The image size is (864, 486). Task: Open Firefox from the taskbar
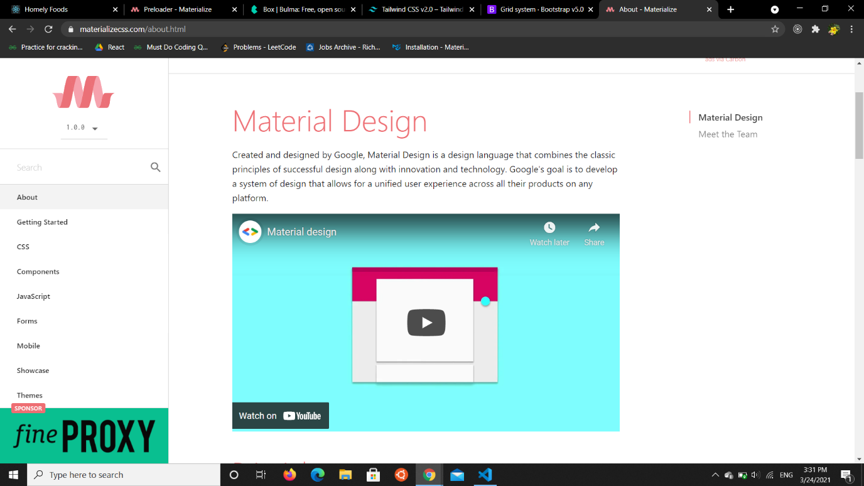(289, 475)
